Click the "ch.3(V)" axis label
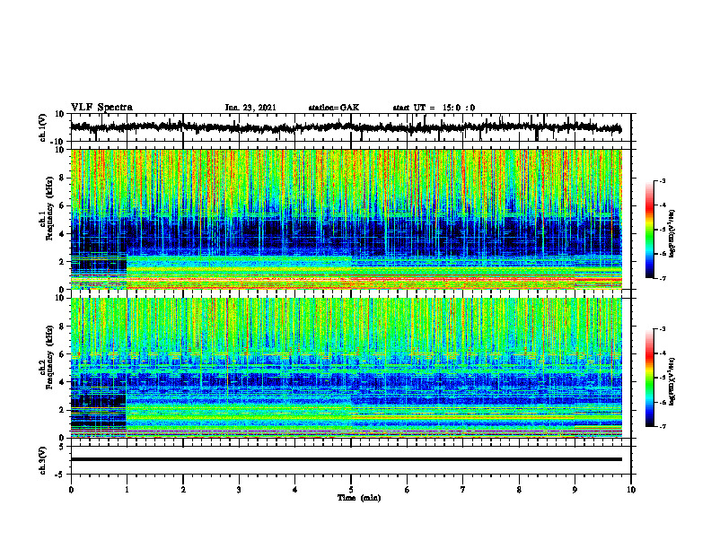This screenshot has height=549, width=711. (43, 460)
